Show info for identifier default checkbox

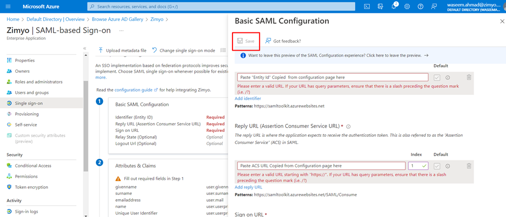point(447,78)
